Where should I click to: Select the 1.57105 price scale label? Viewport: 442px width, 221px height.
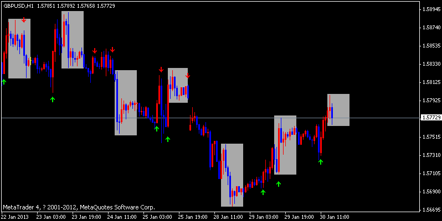click(431, 173)
